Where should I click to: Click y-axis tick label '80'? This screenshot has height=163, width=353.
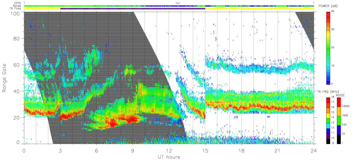(16, 38)
